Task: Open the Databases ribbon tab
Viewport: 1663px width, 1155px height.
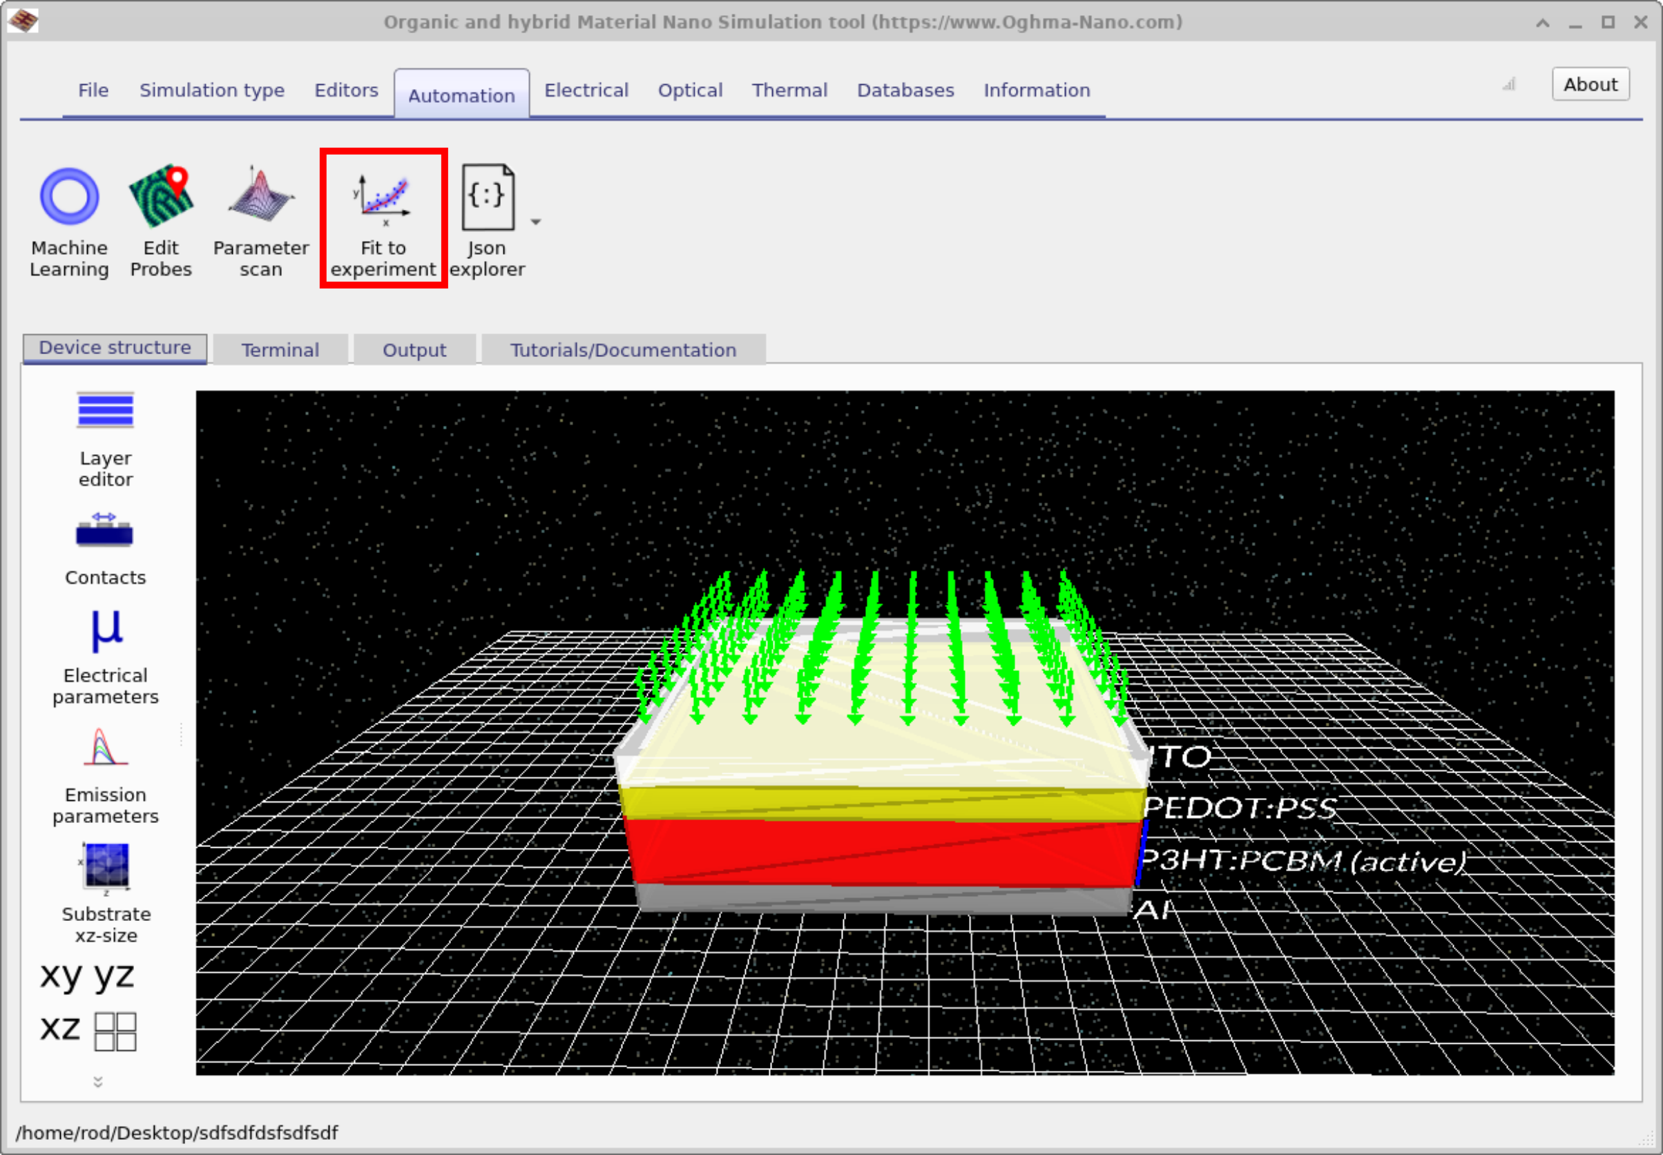Action: click(905, 90)
